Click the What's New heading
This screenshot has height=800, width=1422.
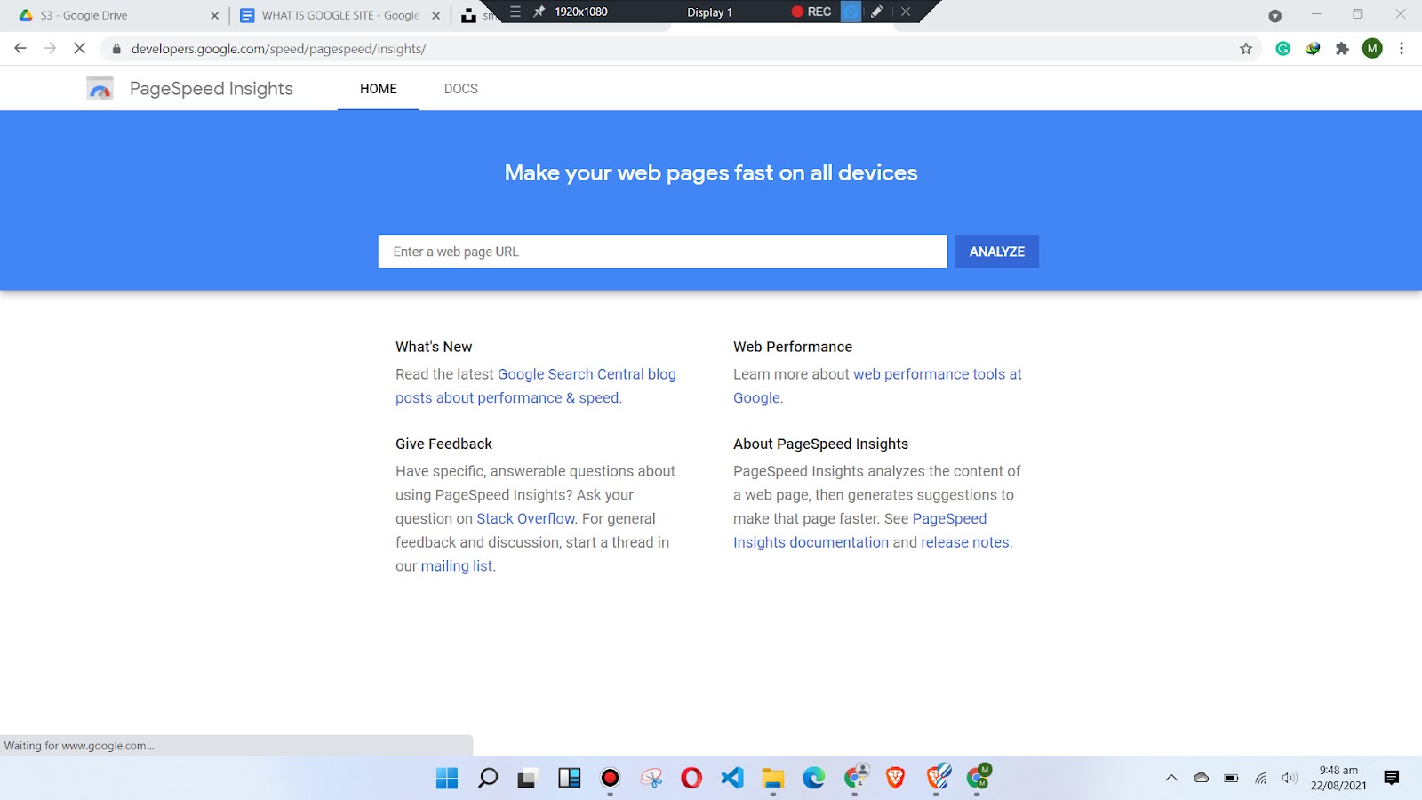click(434, 347)
